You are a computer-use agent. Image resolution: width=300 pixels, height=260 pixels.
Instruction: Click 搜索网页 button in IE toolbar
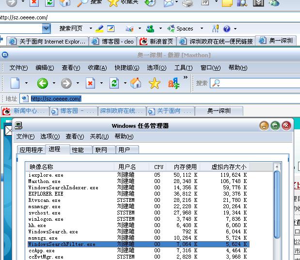[x=71, y=29]
